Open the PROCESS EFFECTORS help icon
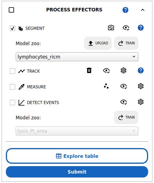This screenshot has width=154, height=183. click(x=125, y=10)
